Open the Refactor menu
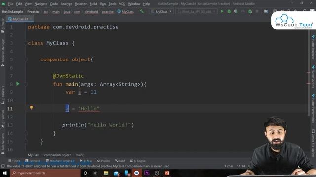 80,4
